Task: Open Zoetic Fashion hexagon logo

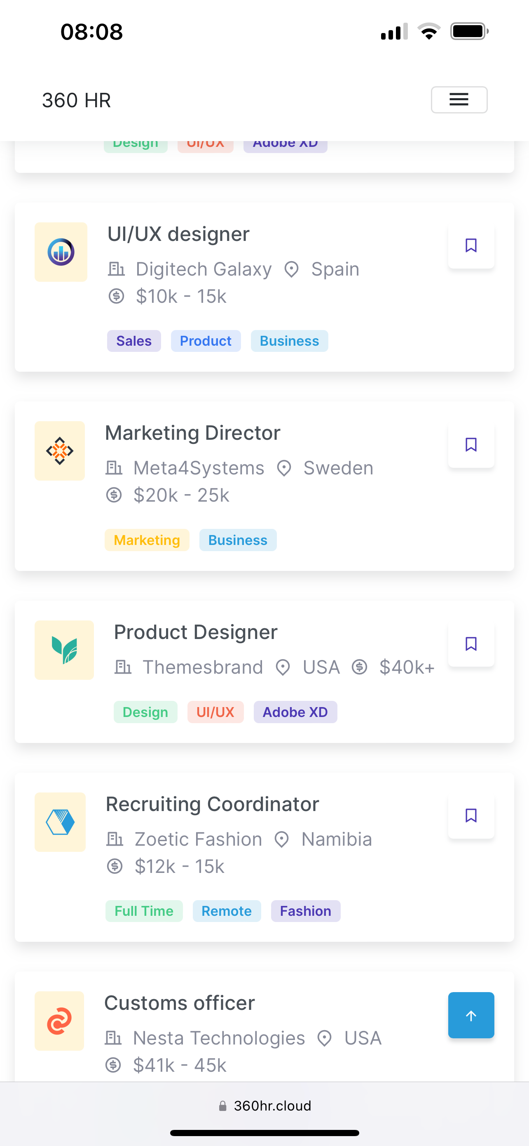Action: point(61,822)
